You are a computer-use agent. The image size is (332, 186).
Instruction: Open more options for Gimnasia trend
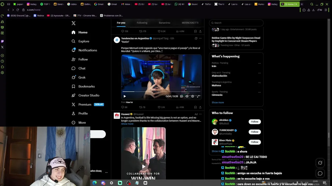(259, 92)
